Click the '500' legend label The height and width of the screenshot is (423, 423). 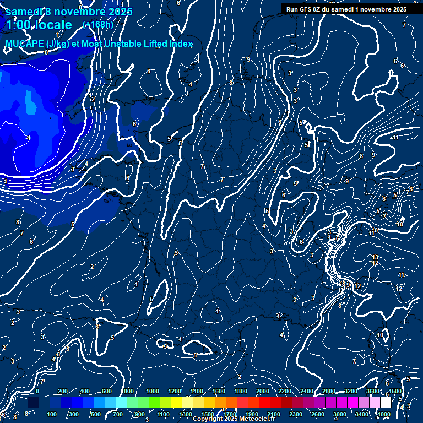95,414
